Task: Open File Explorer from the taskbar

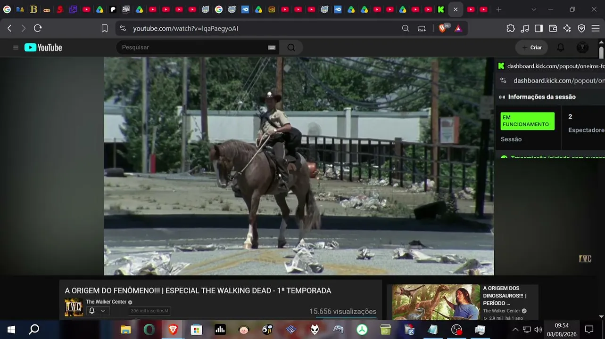Action: [x=125, y=330]
